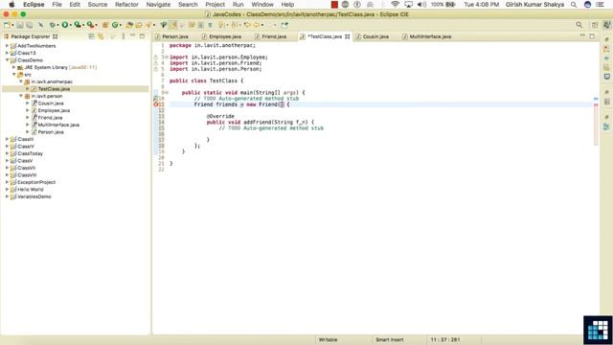Click Collapse All in Package Explorer
The height and width of the screenshot is (345, 613).
(92, 36)
